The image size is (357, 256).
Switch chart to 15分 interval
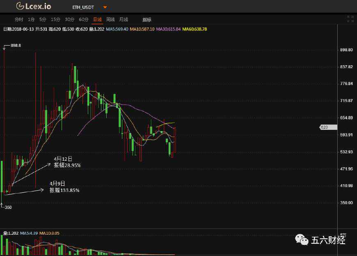(x=55, y=19)
